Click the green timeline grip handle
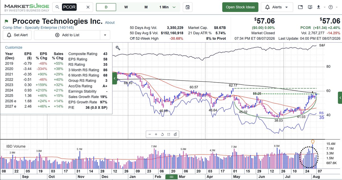 click(x=171, y=177)
